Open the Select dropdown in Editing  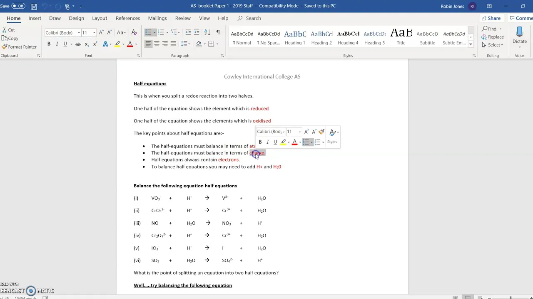[493, 45]
